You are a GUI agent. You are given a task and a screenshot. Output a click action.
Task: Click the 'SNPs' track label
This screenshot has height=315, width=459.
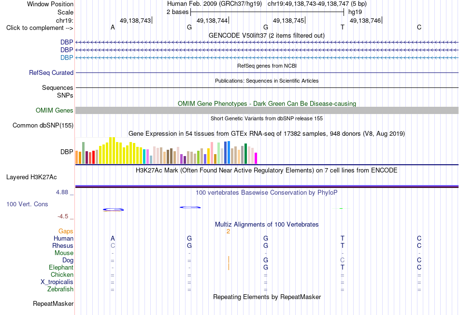[x=65, y=96]
